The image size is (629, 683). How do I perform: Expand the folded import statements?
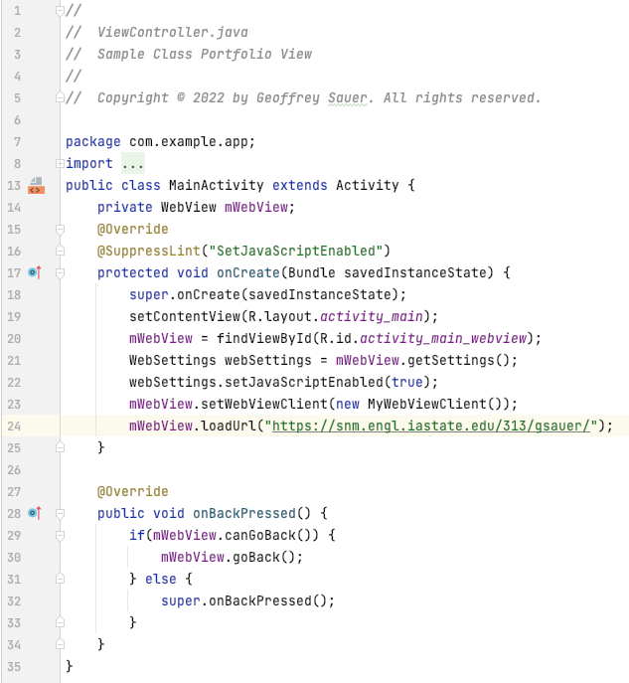[x=60, y=164]
